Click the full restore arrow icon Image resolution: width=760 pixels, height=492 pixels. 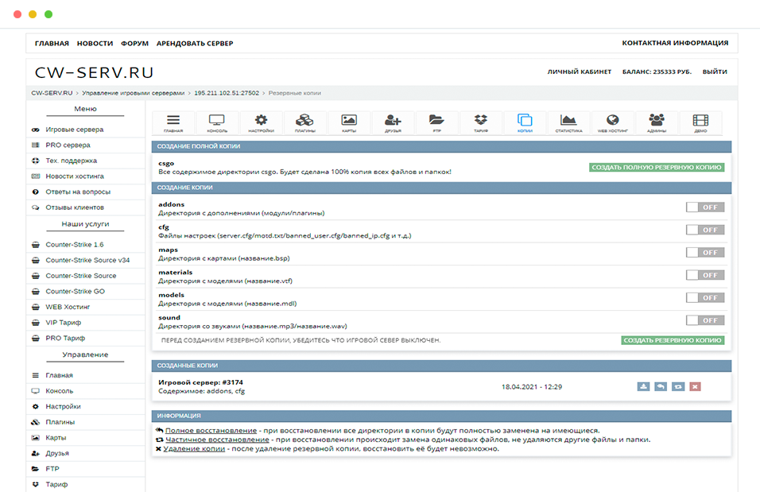(661, 386)
